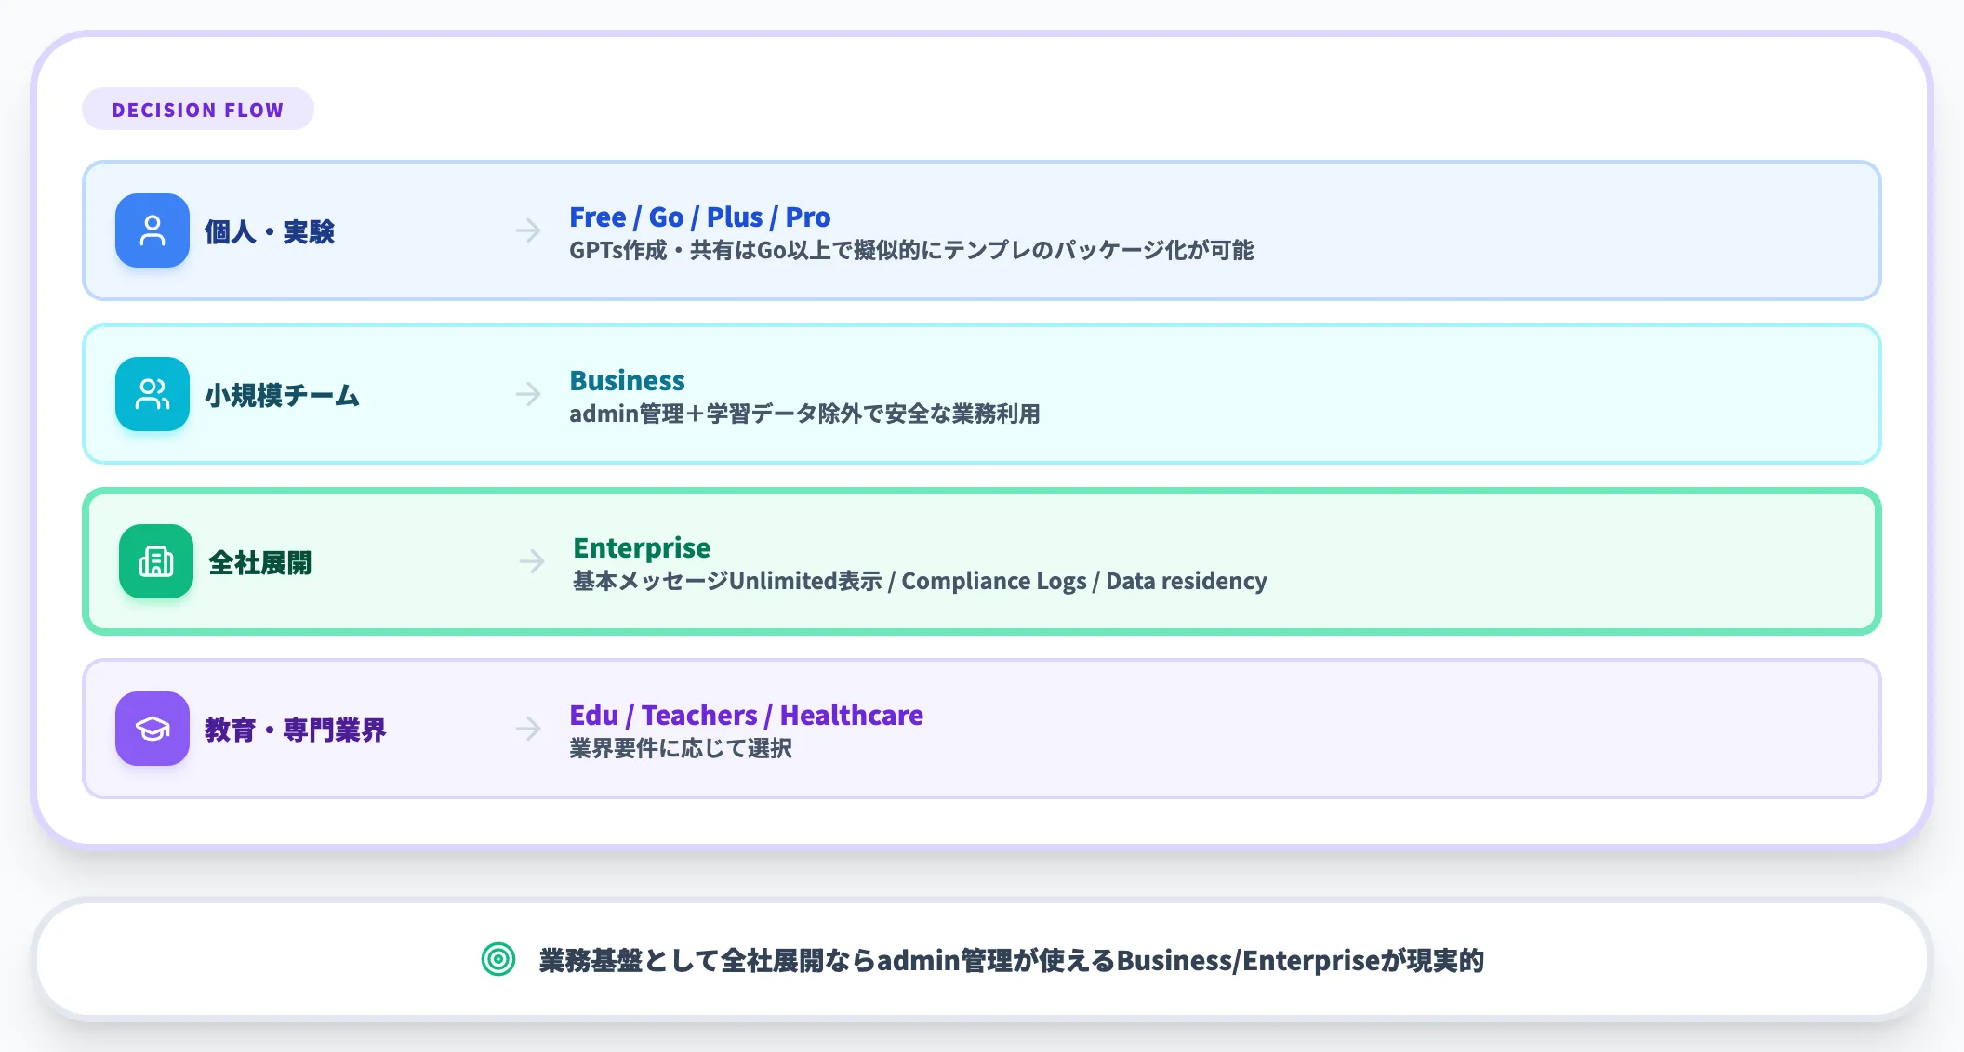Viewport: 1964px width, 1052px height.
Task: Select the 教育・専門業界 label
Action: 296,730
